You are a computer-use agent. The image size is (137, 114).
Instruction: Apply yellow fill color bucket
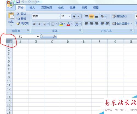(61, 24)
